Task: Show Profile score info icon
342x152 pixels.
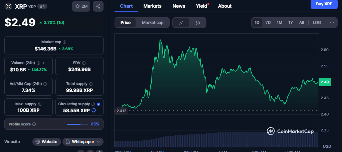Action: [x=34, y=124]
